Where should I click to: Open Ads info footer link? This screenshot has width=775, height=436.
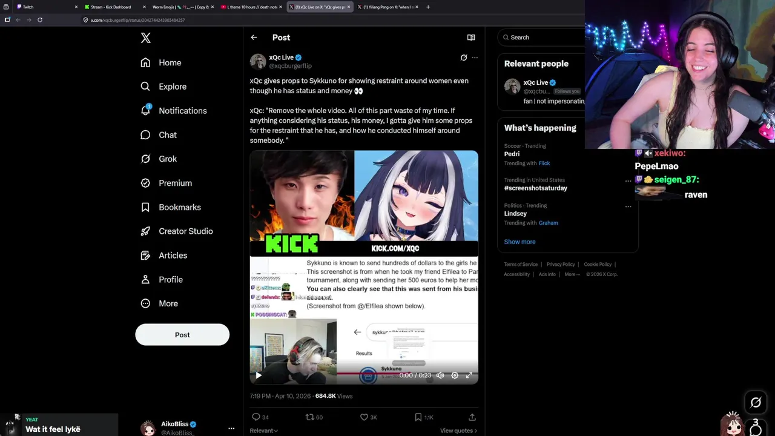pyautogui.click(x=547, y=274)
